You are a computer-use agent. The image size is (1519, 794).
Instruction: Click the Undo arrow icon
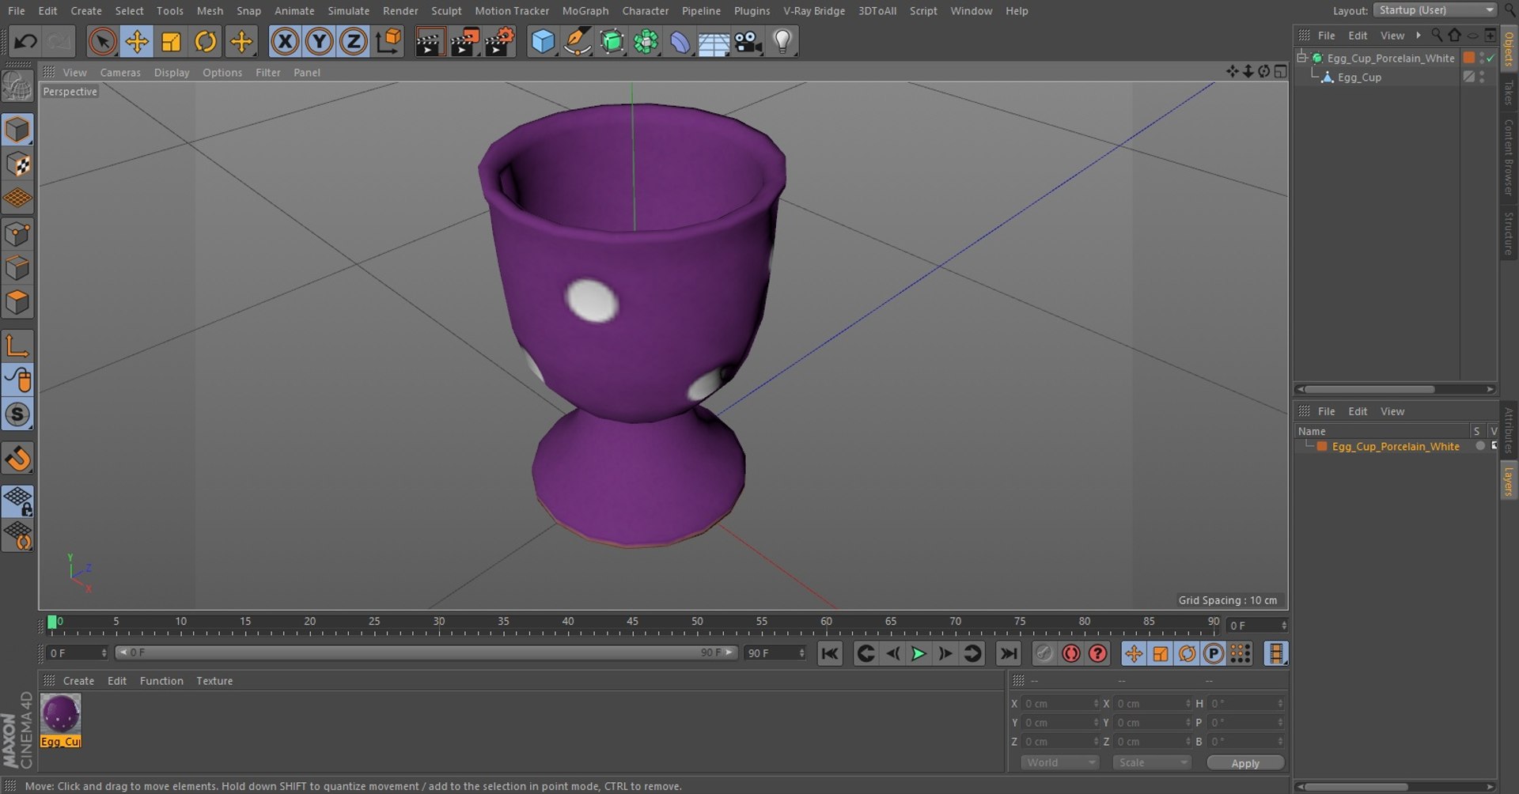click(25, 41)
